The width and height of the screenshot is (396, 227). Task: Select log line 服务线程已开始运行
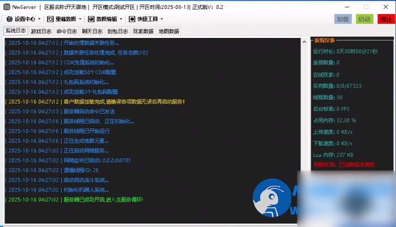tap(58, 131)
